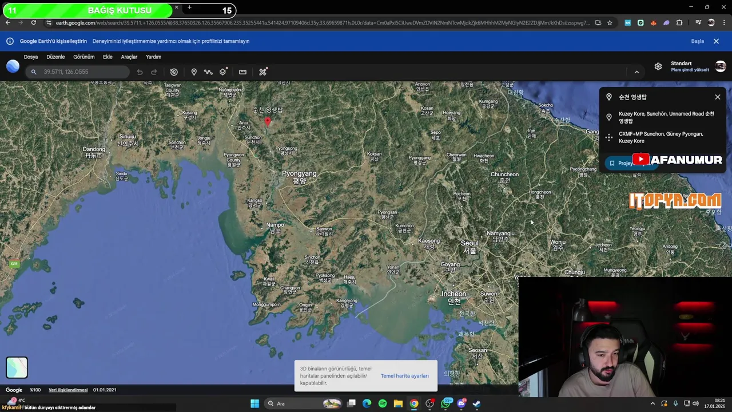Open the map style thumbnail

click(17, 367)
